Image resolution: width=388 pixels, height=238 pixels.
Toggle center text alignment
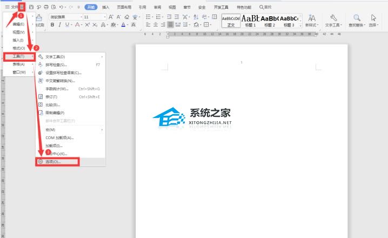pos(156,25)
